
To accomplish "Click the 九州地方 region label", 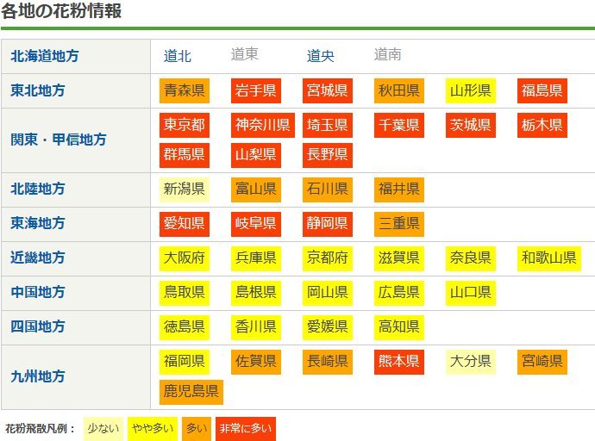I will pyautogui.click(x=38, y=376).
